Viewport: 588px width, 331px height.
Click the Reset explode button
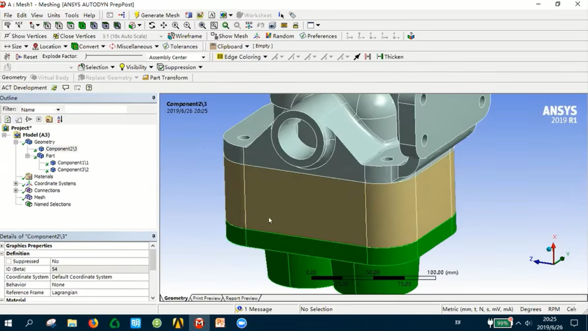tap(25, 57)
